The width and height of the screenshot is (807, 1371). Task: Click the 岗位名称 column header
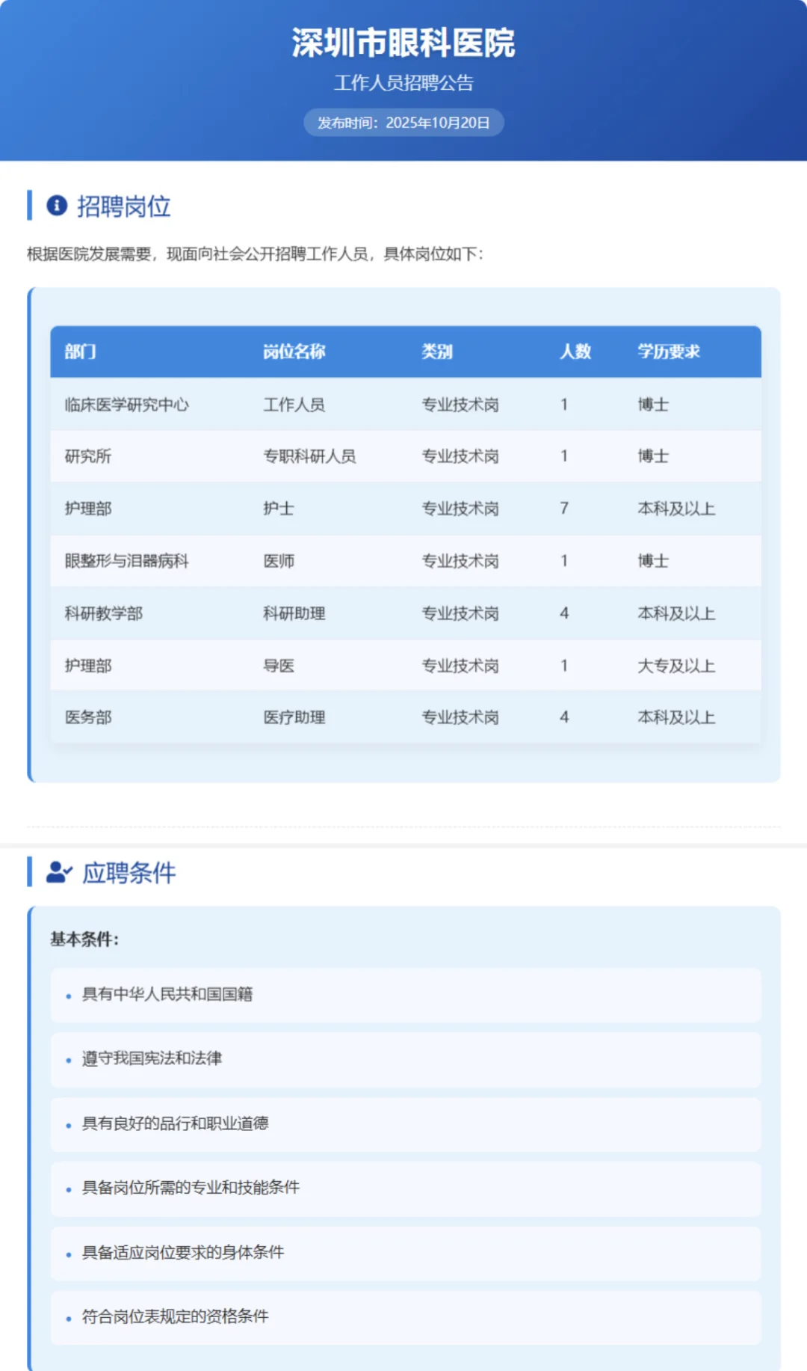[294, 352]
